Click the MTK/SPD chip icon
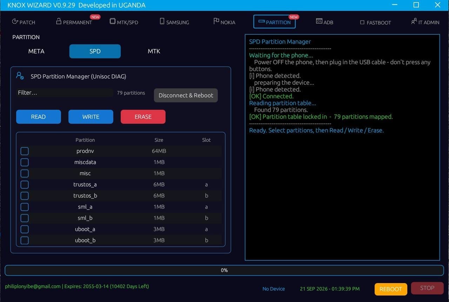449x302 pixels. (112, 21)
